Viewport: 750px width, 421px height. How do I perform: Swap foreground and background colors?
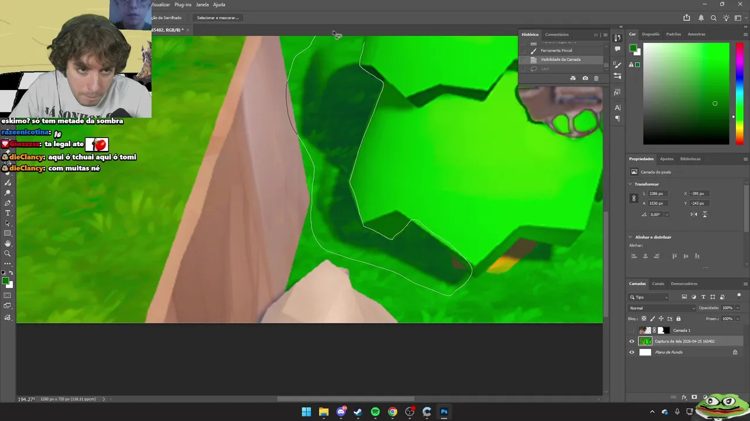coord(11,272)
